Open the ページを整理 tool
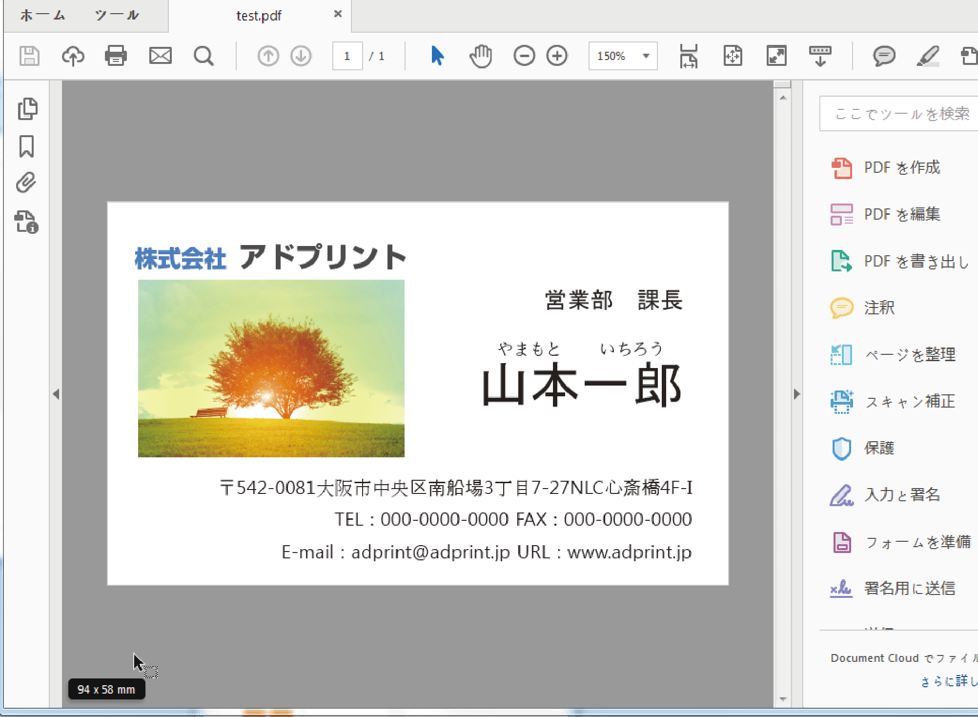This screenshot has height=717, width=978. 893,355
